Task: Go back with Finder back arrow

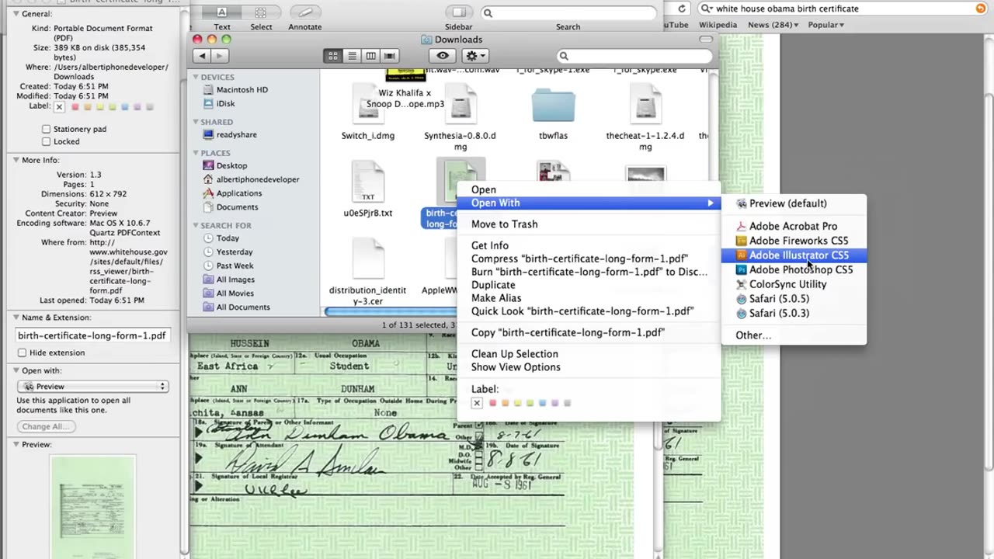Action: click(x=203, y=56)
